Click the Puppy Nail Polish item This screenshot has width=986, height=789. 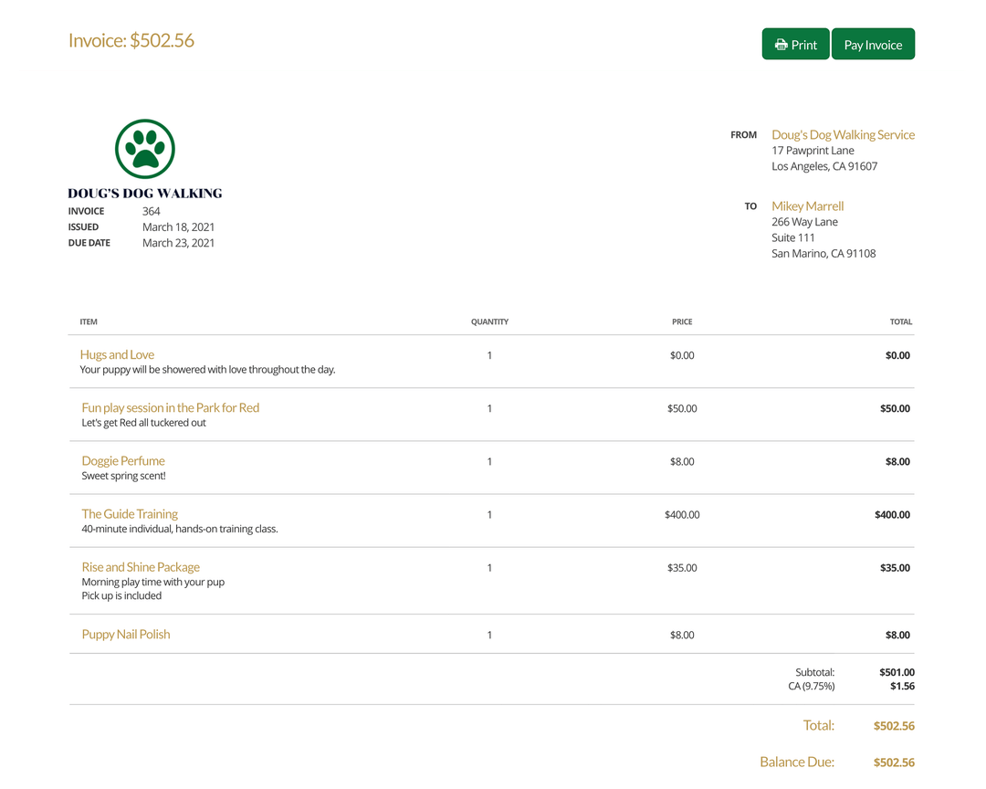pyautogui.click(x=126, y=634)
